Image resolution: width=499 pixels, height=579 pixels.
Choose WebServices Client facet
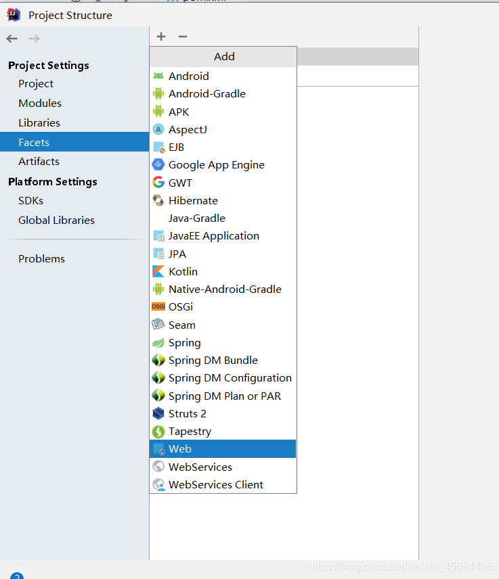tap(223, 484)
